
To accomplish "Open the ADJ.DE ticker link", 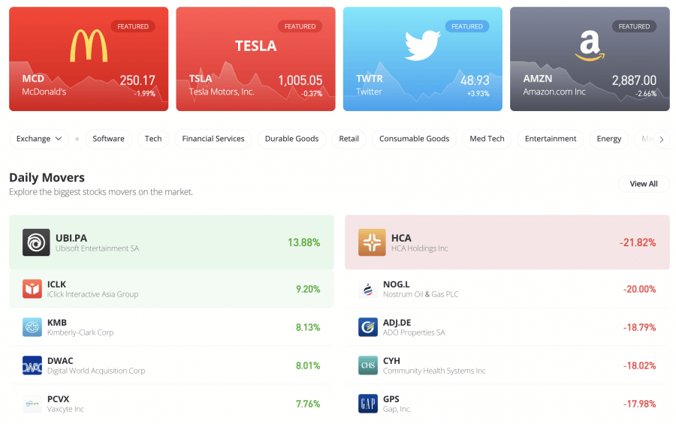I will click(x=397, y=323).
